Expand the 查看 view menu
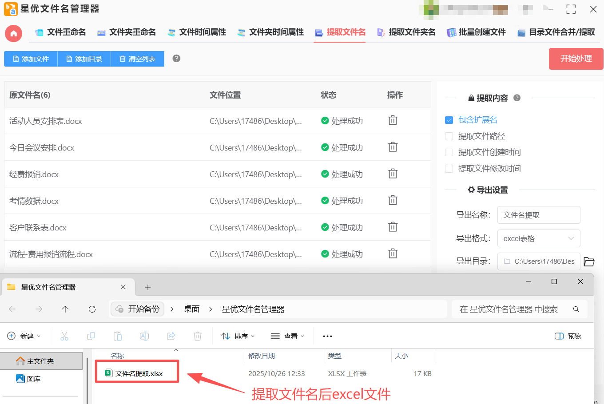 288,336
